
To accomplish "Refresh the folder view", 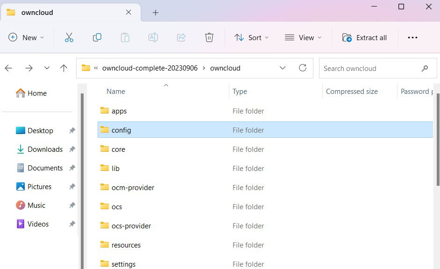I will pyautogui.click(x=303, y=68).
